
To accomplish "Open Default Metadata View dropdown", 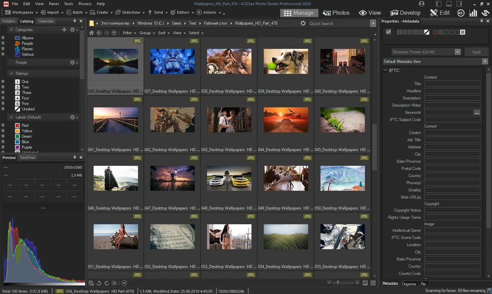I will [435, 62].
